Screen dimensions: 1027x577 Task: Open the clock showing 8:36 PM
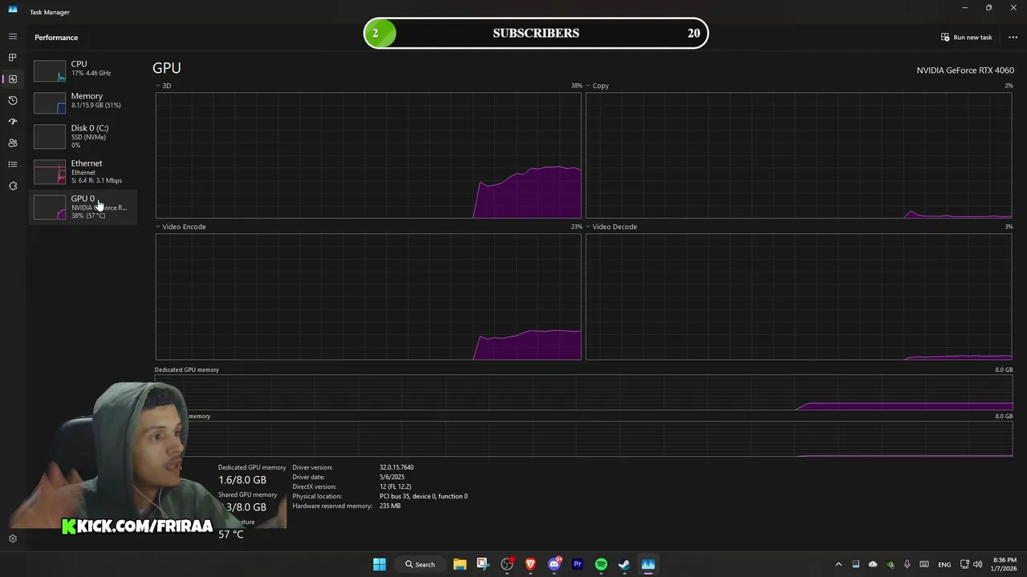point(1005,564)
